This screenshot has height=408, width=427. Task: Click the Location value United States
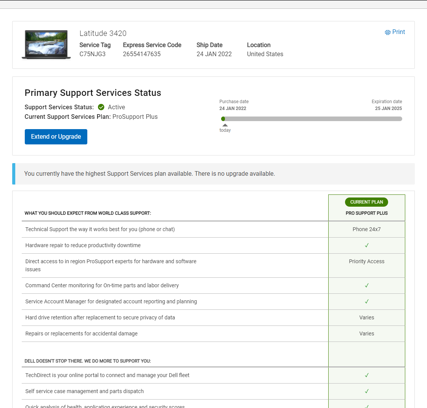(x=265, y=54)
